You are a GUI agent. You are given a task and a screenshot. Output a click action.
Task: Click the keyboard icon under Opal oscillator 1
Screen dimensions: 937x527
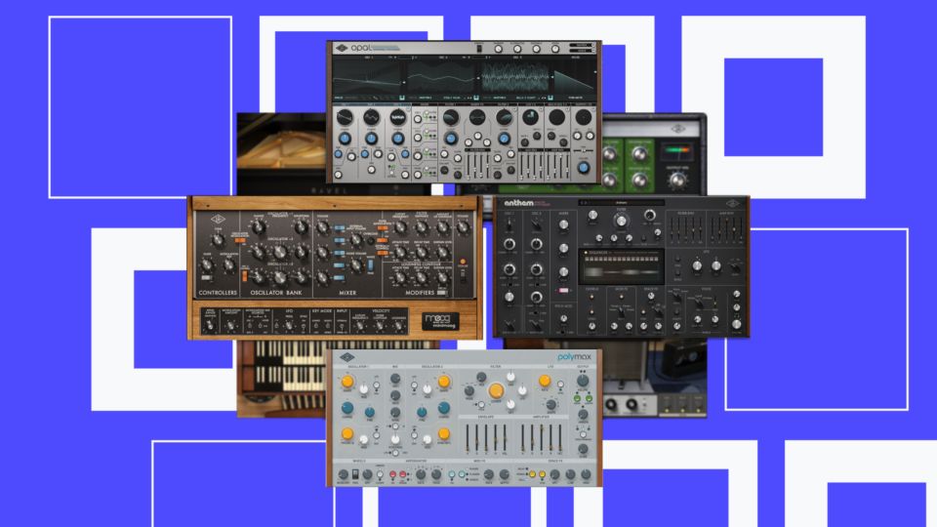[402, 98]
